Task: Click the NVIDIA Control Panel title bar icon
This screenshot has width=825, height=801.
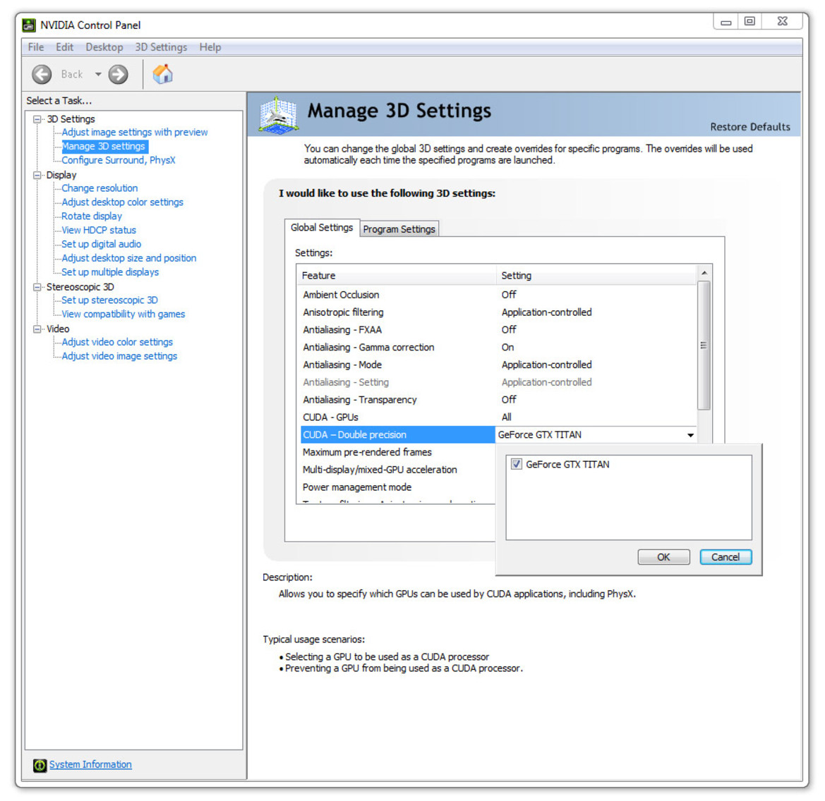Action: click(29, 25)
